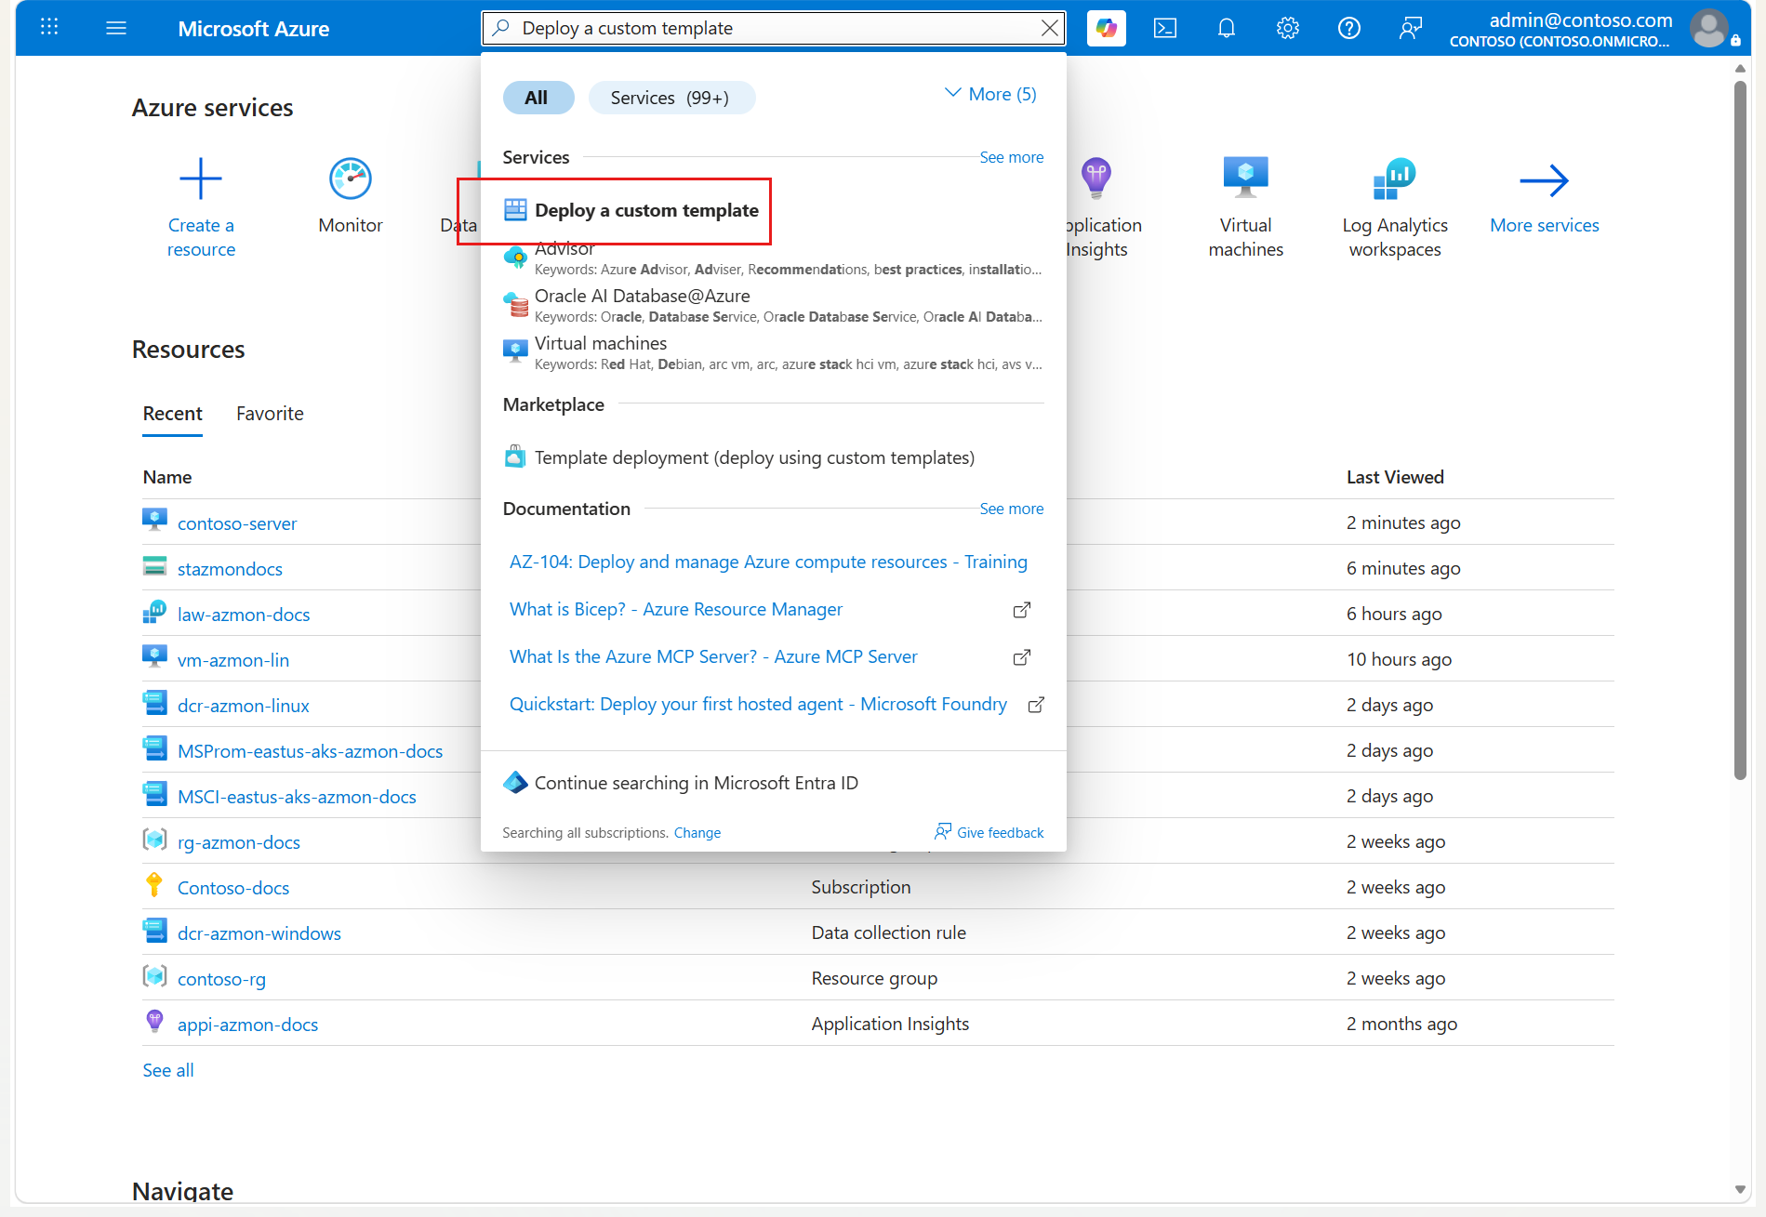1766x1217 pixels.
Task: Switch to the Favorite resources tab
Action: [270, 414]
